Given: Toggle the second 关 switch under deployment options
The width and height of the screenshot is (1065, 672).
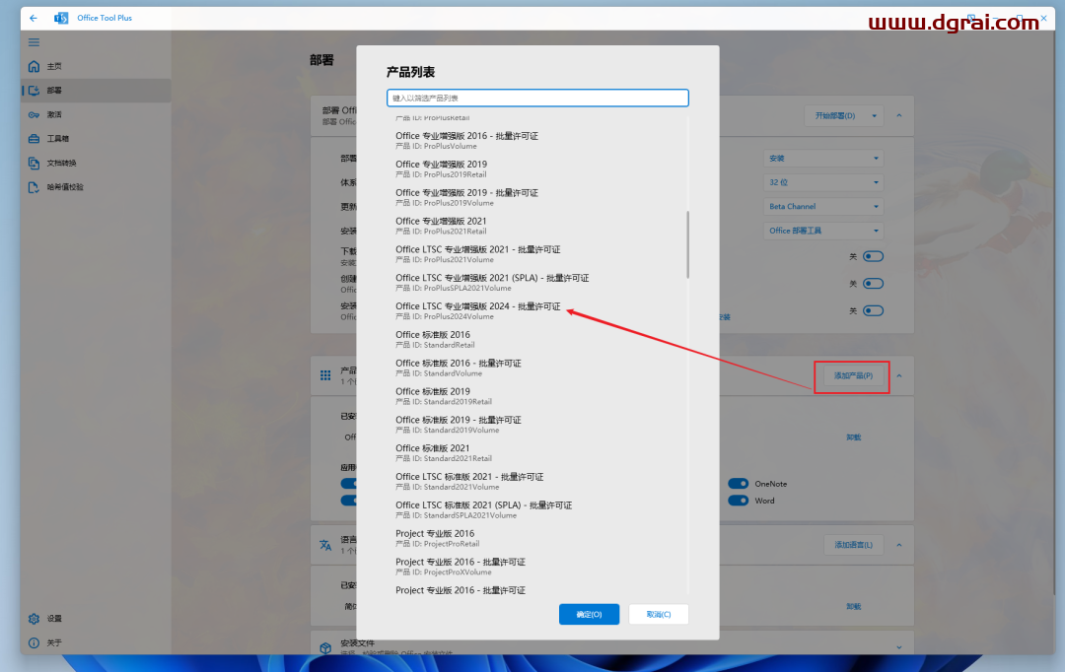Looking at the screenshot, I should [873, 284].
